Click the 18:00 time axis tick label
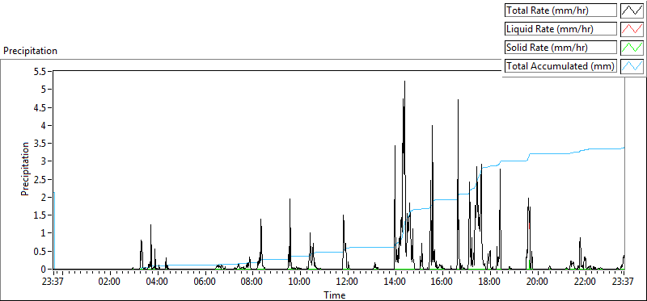 [490, 282]
